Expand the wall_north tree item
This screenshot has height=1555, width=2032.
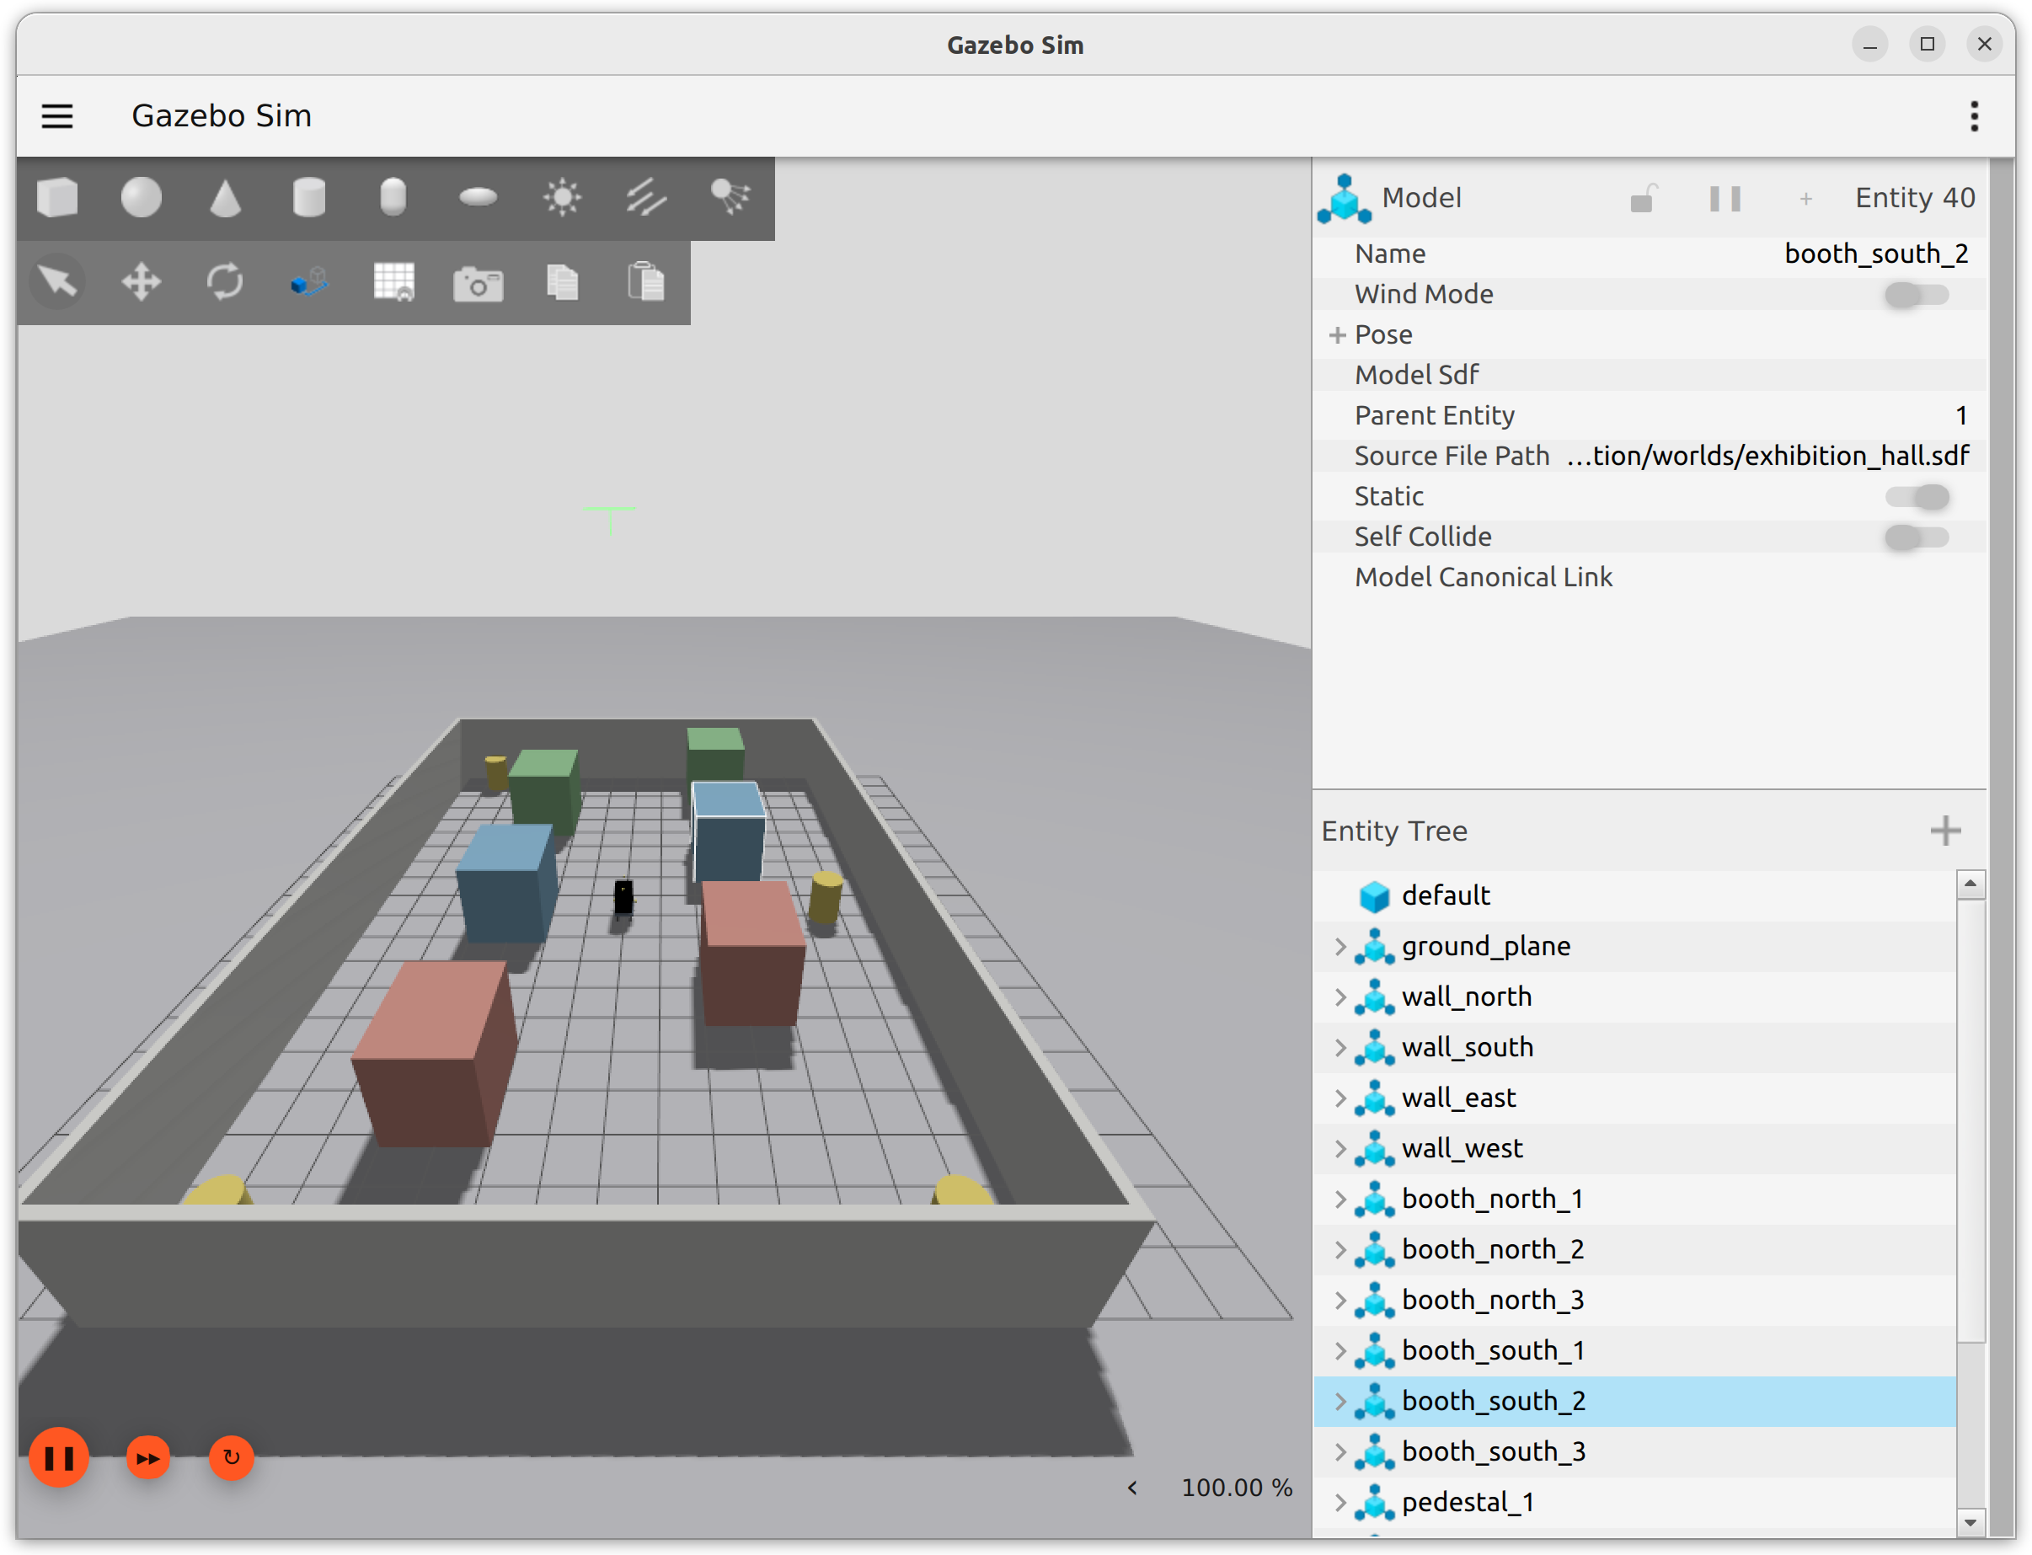(x=1340, y=997)
